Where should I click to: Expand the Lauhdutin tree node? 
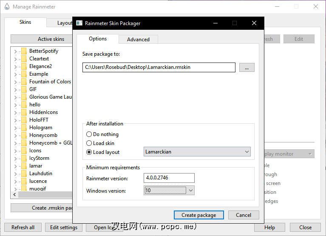15,174
